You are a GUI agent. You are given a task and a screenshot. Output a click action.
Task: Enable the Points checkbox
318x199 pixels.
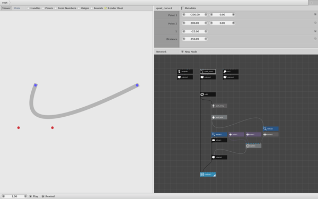(43, 8)
